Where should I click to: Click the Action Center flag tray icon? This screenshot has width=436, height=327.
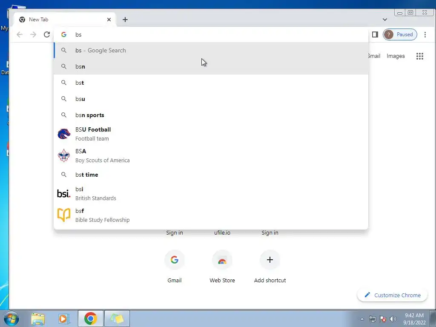[x=383, y=319]
